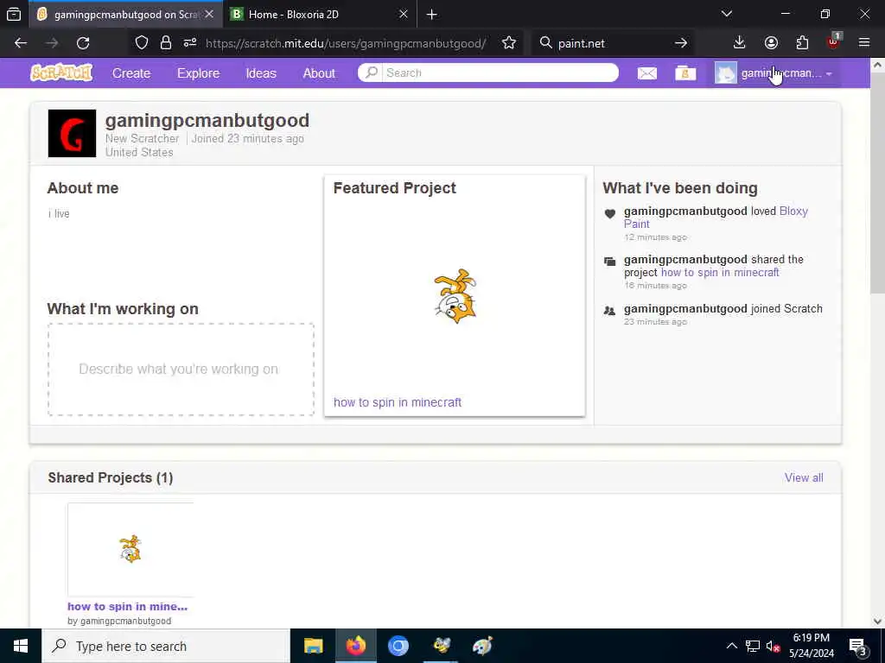Expand the gamingpcman account dropdown
The image size is (885, 663).
click(774, 73)
